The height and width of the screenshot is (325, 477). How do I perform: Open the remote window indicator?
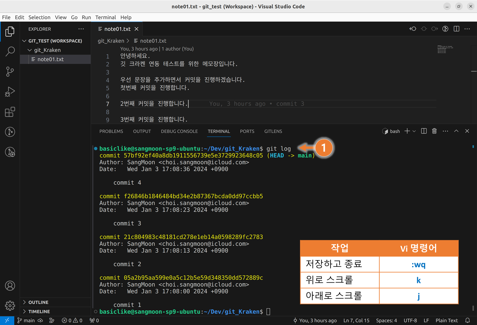(7, 320)
